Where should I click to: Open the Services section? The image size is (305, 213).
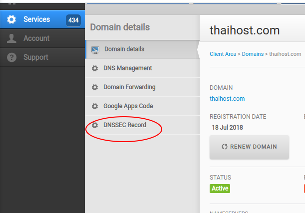click(36, 19)
